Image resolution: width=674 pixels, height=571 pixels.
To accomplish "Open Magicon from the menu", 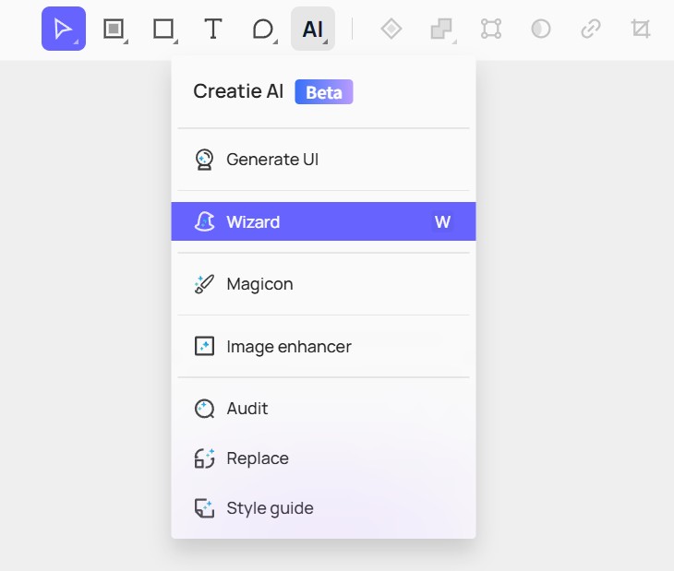I will (323, 284).
